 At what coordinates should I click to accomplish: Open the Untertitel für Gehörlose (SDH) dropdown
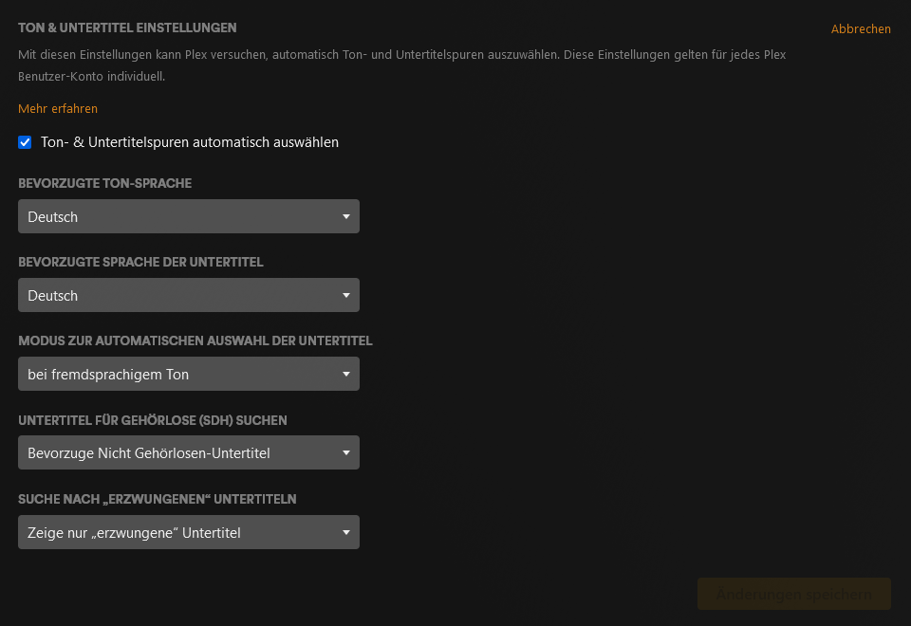(x=188, y=452)
